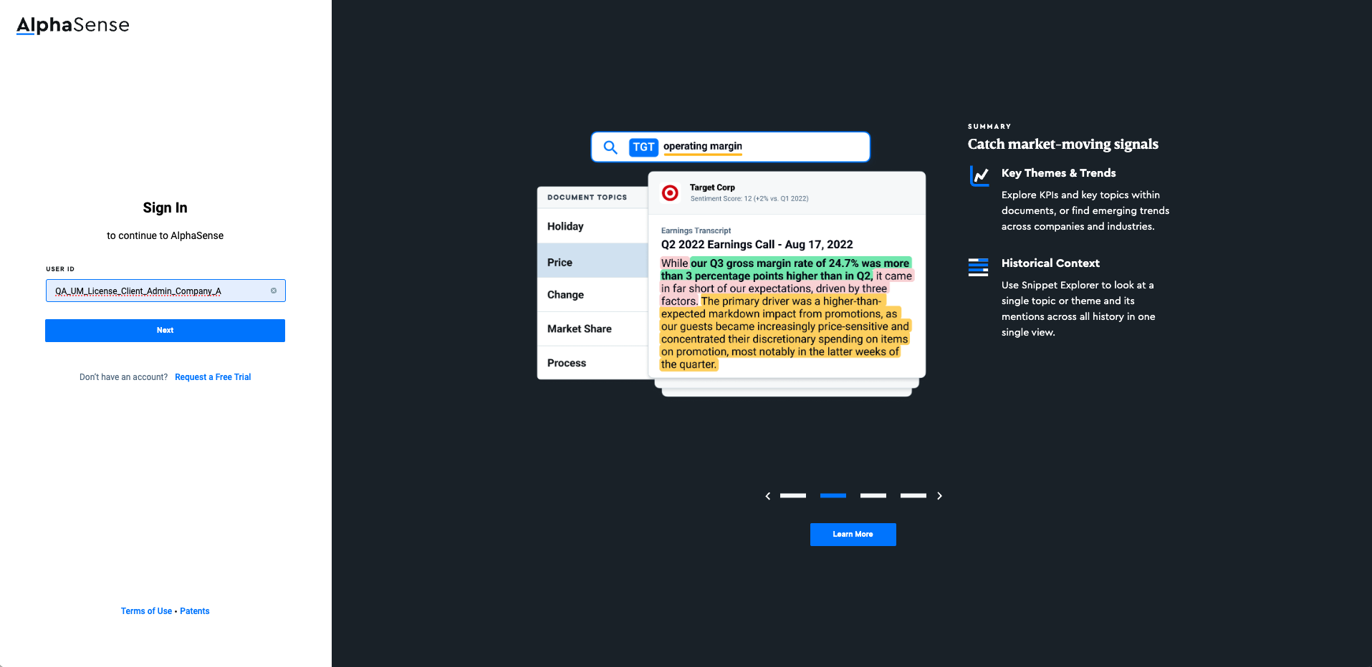Click the Historical Context lines icon
The width and height of the screenshot is (1372, 667).
click(x=978, y=267)
